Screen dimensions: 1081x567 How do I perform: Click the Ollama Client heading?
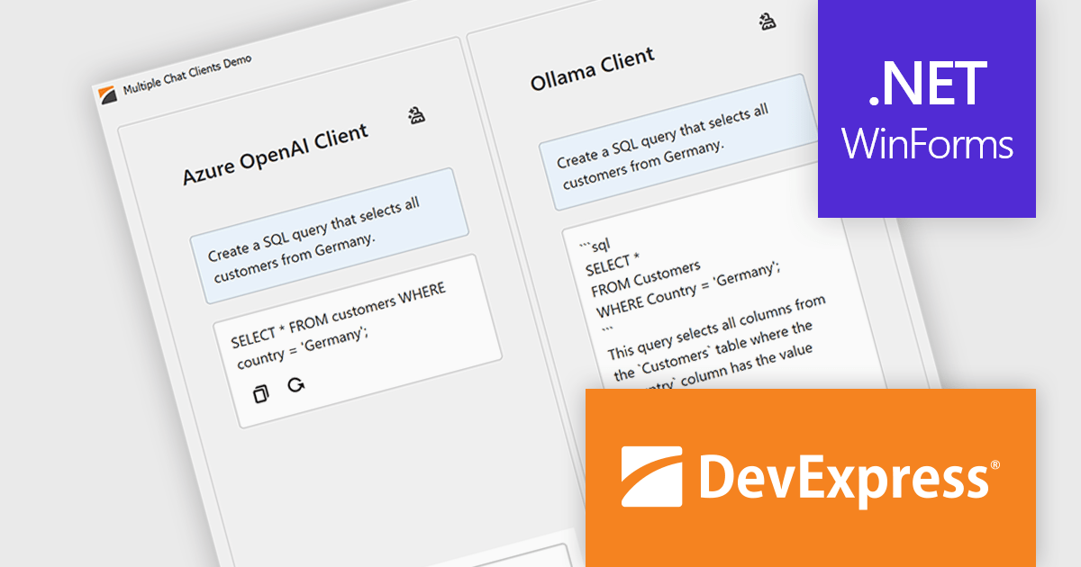point(592,70)
